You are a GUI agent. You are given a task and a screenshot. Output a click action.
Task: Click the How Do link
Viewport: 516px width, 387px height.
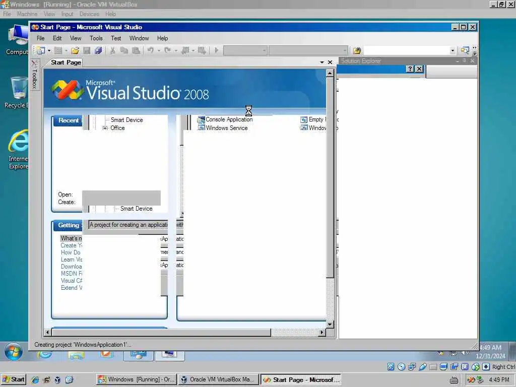click(71, 252)
